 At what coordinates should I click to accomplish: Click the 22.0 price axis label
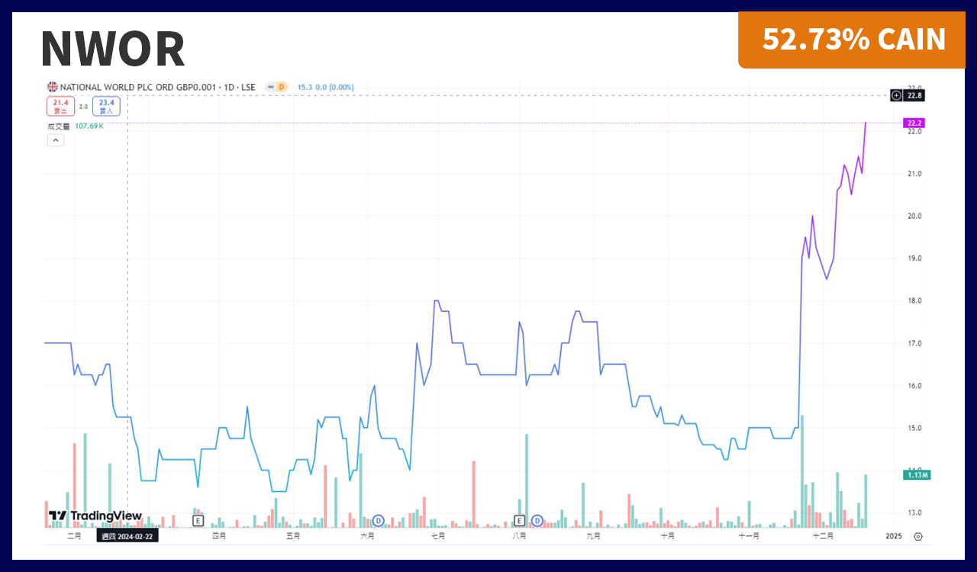[x=914, y=131]
